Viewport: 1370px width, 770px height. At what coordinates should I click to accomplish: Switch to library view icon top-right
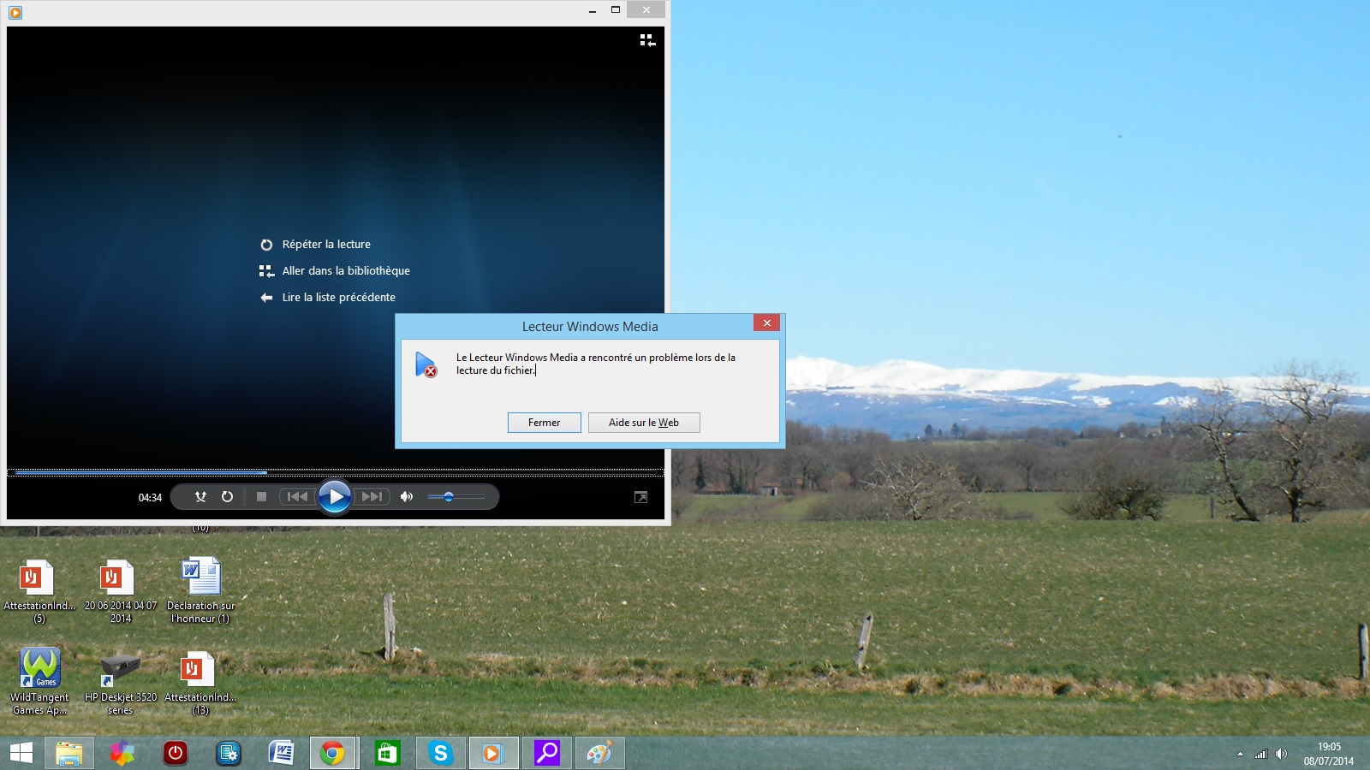coord(647,40)
